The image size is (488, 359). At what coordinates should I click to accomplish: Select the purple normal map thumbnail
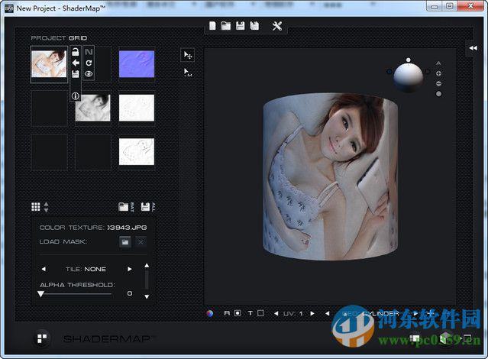[137, 64]
